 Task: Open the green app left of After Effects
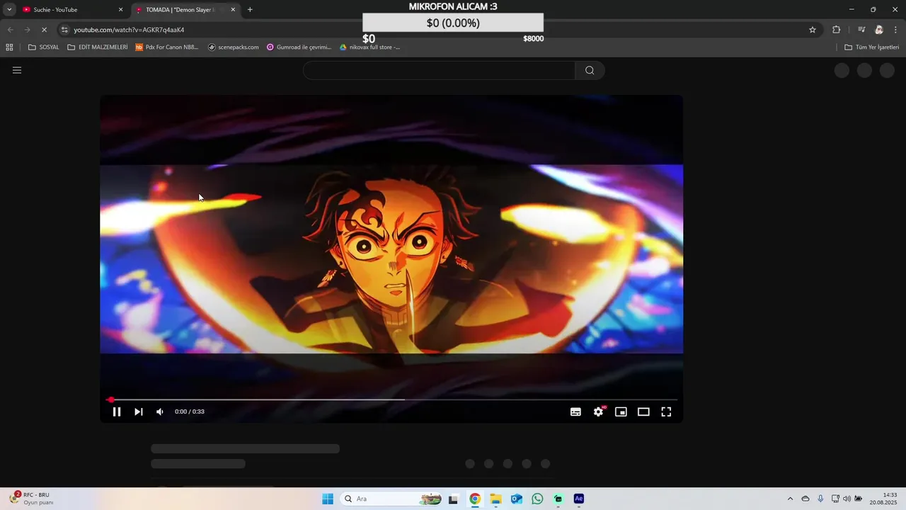coord(558,499)
